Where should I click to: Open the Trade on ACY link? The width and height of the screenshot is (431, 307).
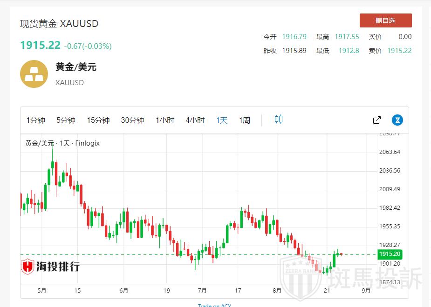214,305
